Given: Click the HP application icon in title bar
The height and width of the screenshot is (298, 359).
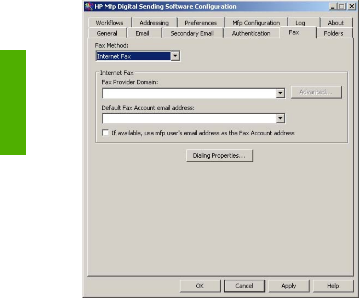Looking at the screenshot, I should (x=89, y=7).
